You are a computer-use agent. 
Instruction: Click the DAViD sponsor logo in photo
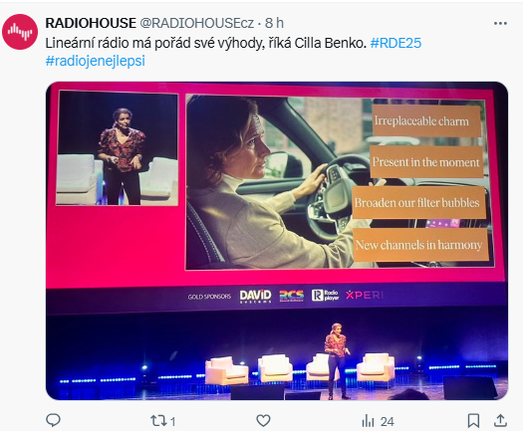pos(255,296)
